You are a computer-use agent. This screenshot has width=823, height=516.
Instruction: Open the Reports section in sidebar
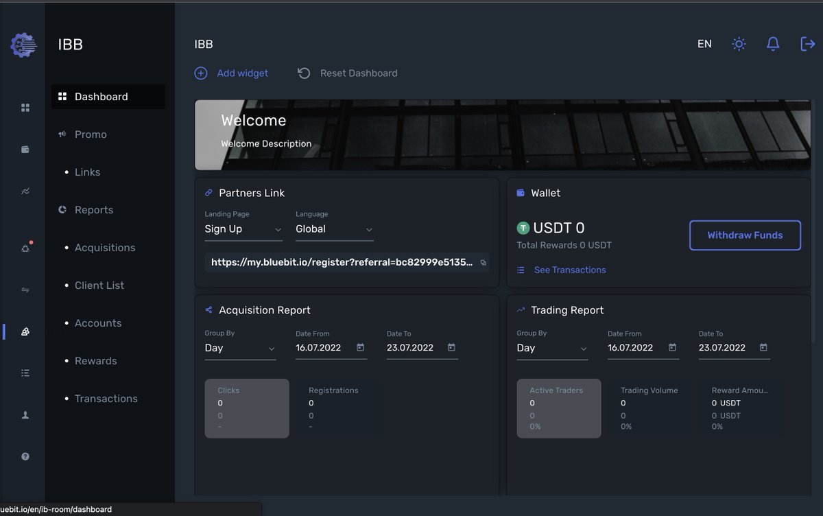pos(93,209)
